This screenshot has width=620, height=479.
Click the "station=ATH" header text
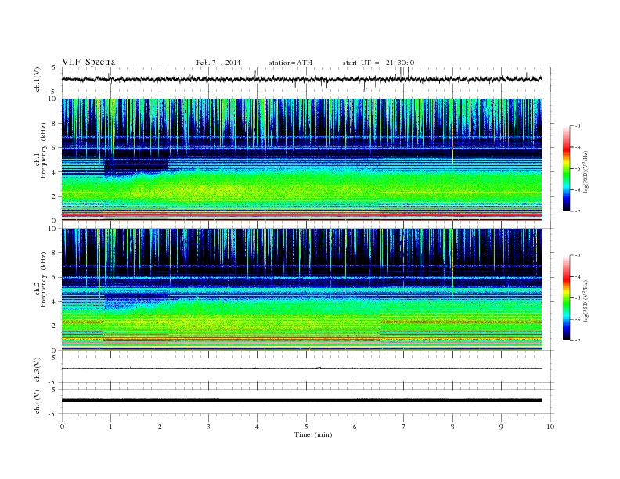pos(290,63)
